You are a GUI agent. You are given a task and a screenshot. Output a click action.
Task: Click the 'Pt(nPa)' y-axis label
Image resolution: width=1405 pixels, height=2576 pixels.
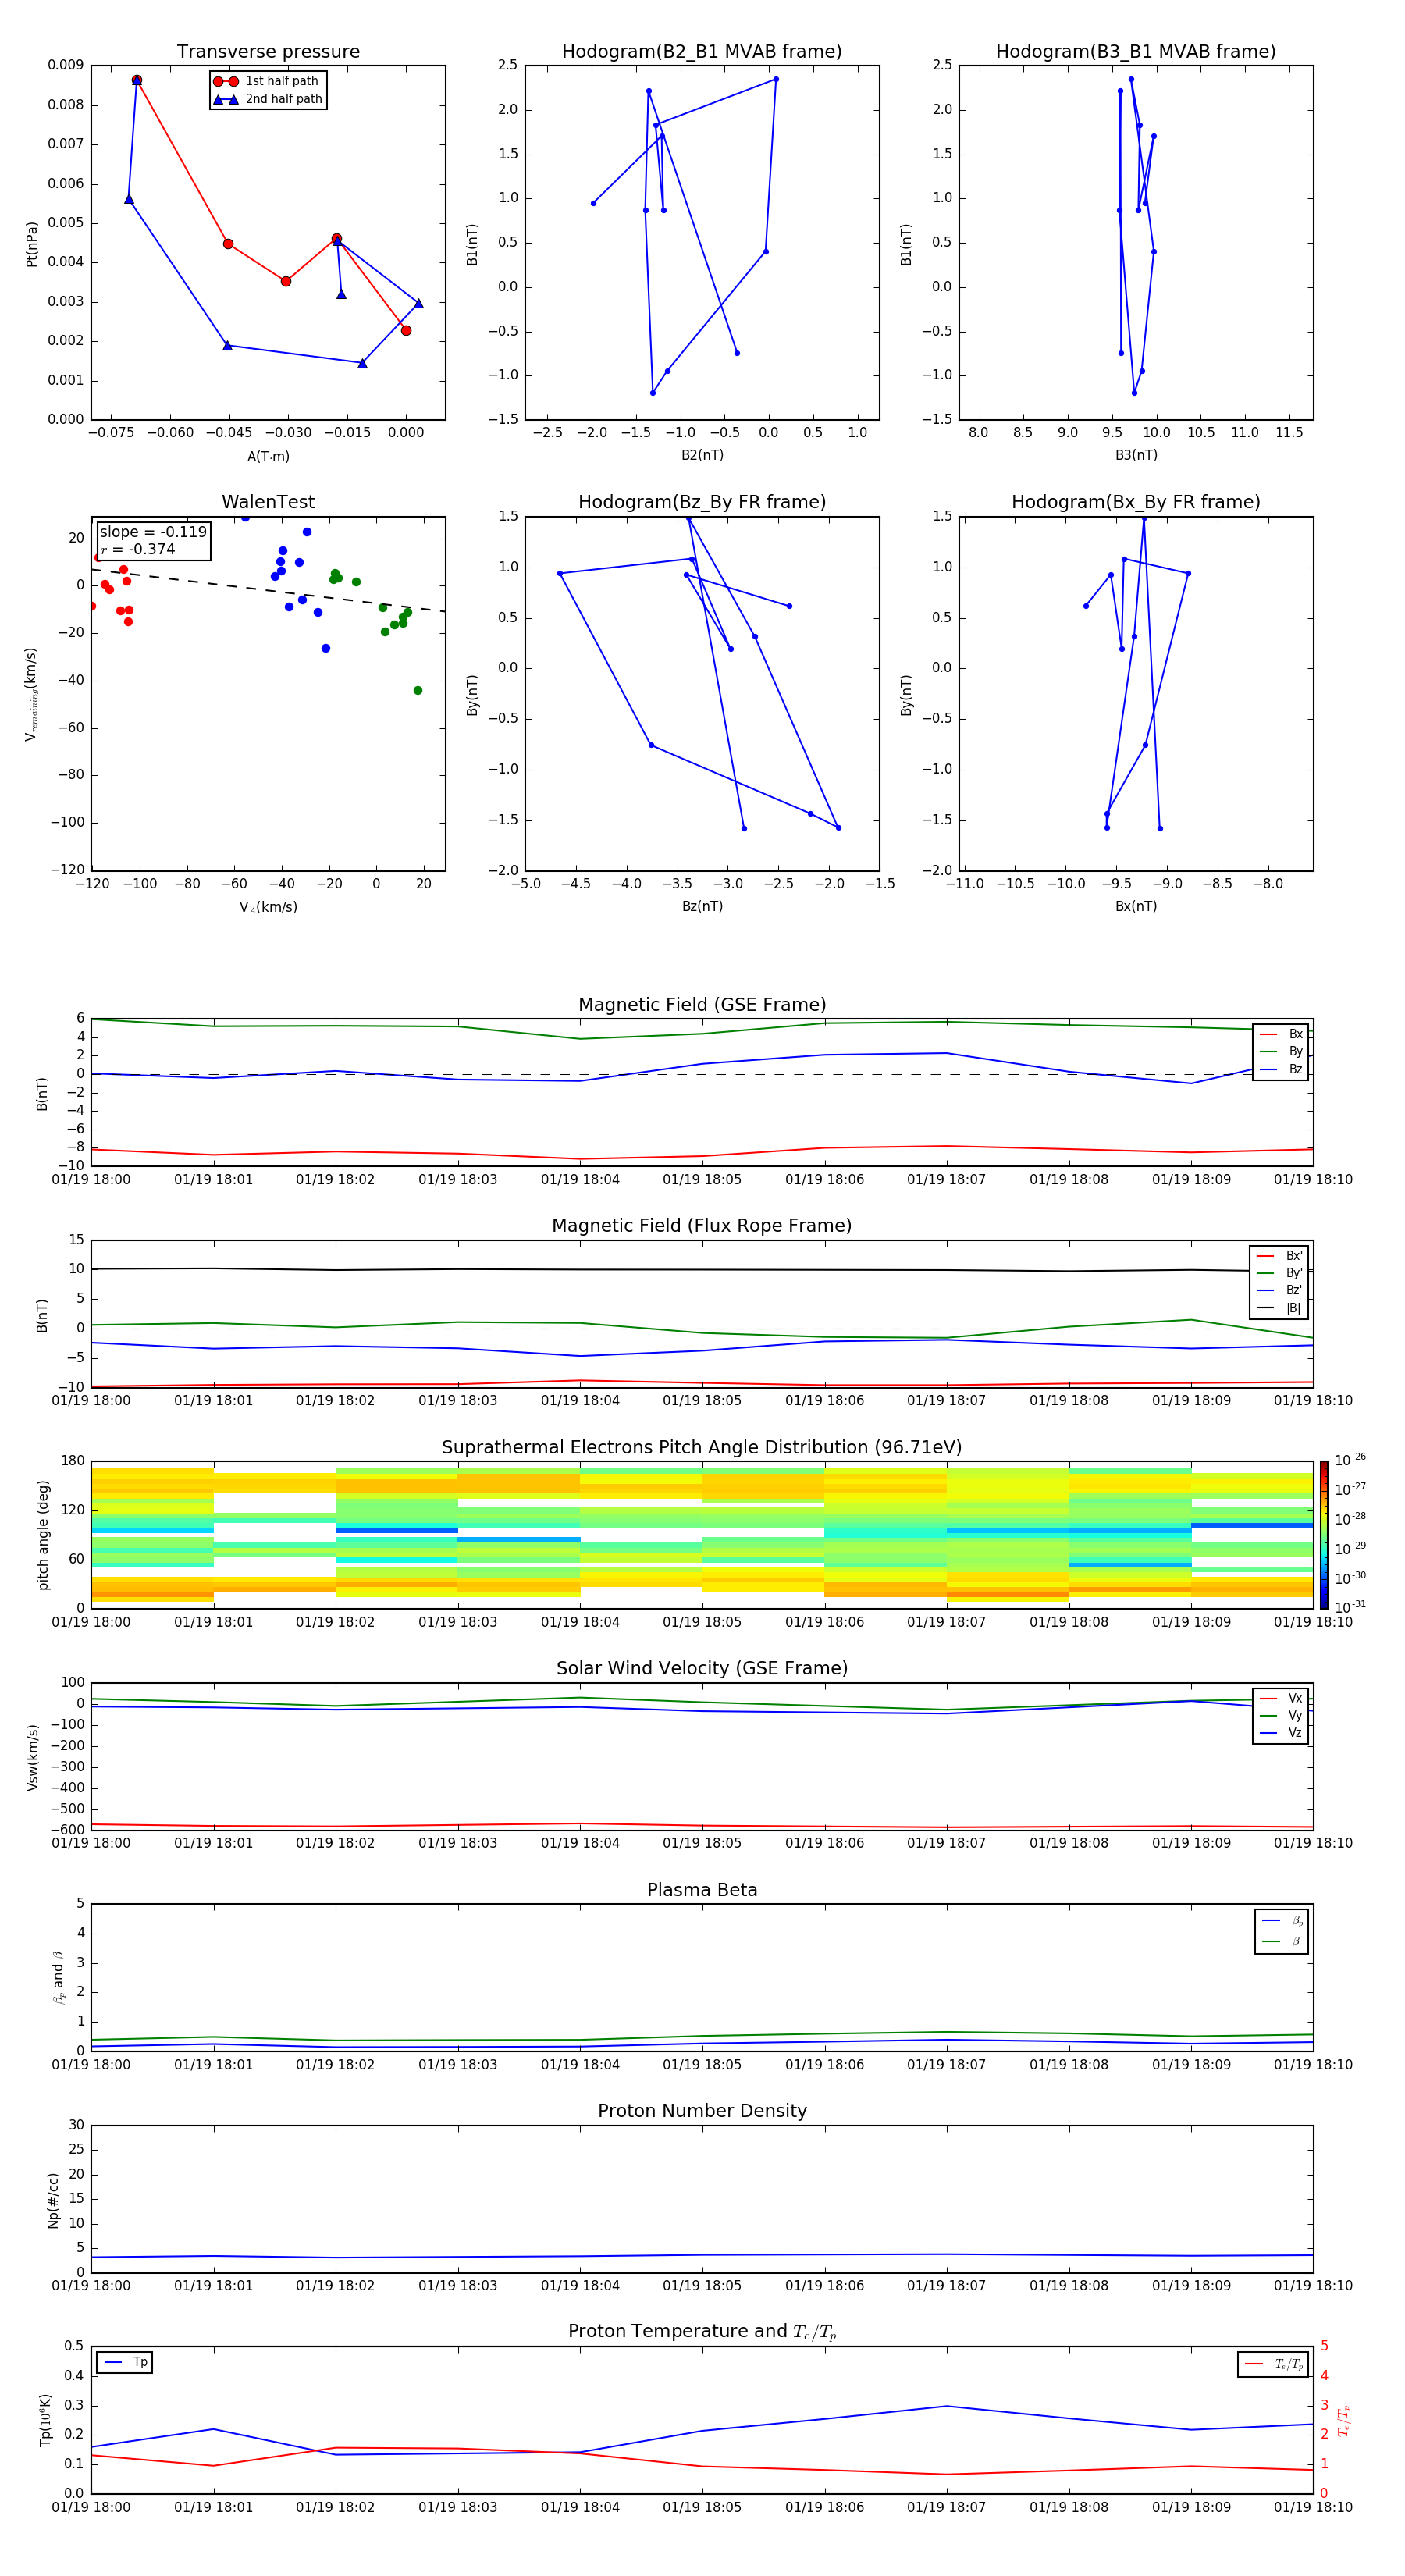coord(31,244)
